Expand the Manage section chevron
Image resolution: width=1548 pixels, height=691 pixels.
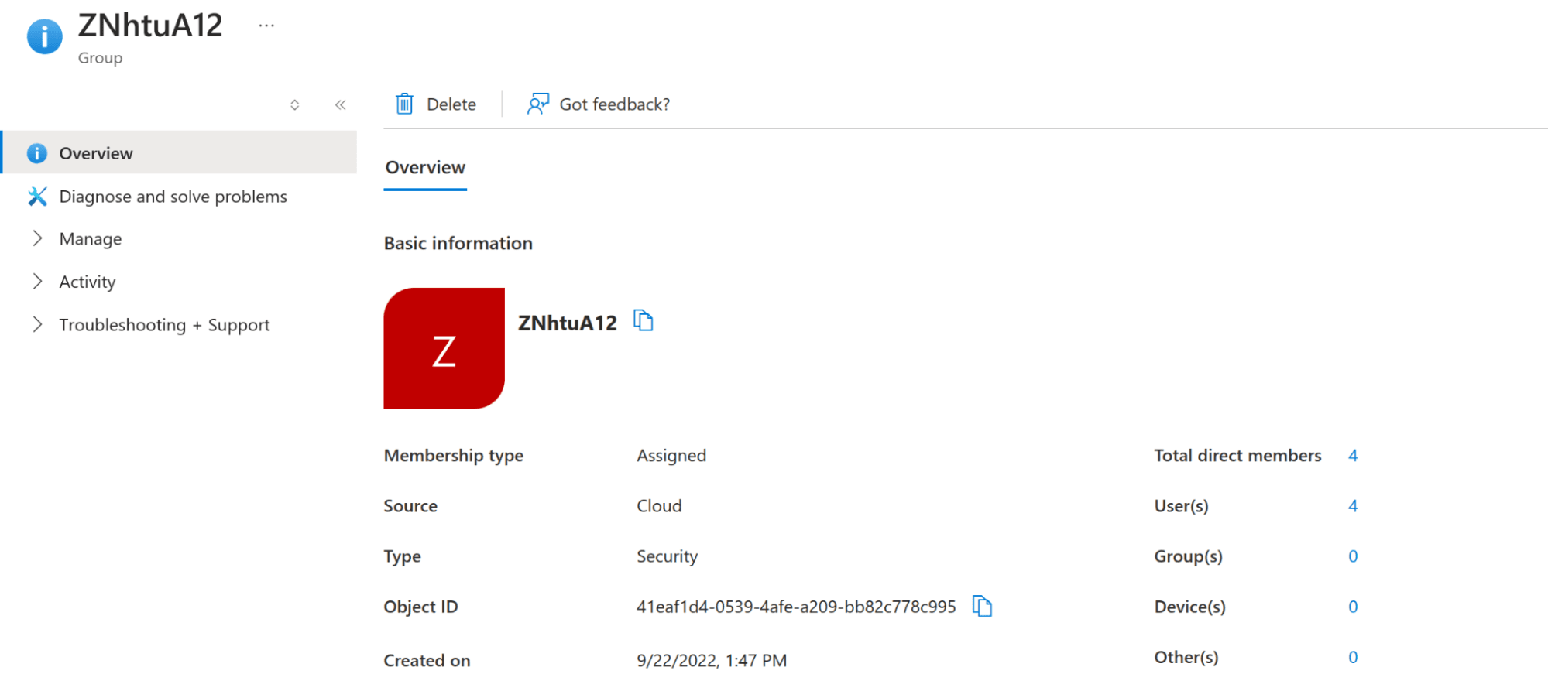[x=37, y=238]
